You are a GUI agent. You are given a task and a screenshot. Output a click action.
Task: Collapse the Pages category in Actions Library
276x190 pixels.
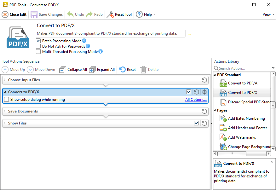(215, 110)
